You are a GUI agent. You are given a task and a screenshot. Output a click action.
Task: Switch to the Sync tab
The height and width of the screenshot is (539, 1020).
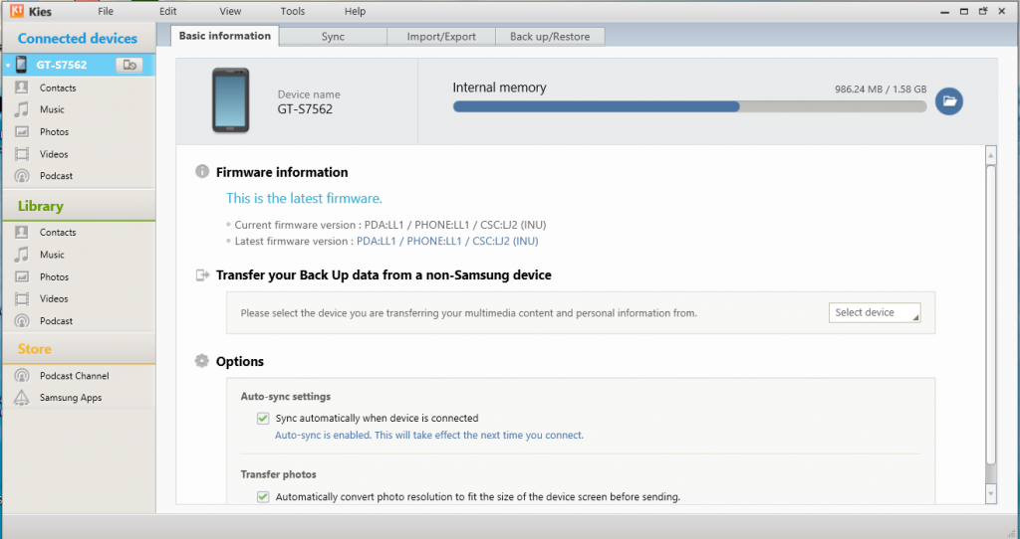coord(333,37)
